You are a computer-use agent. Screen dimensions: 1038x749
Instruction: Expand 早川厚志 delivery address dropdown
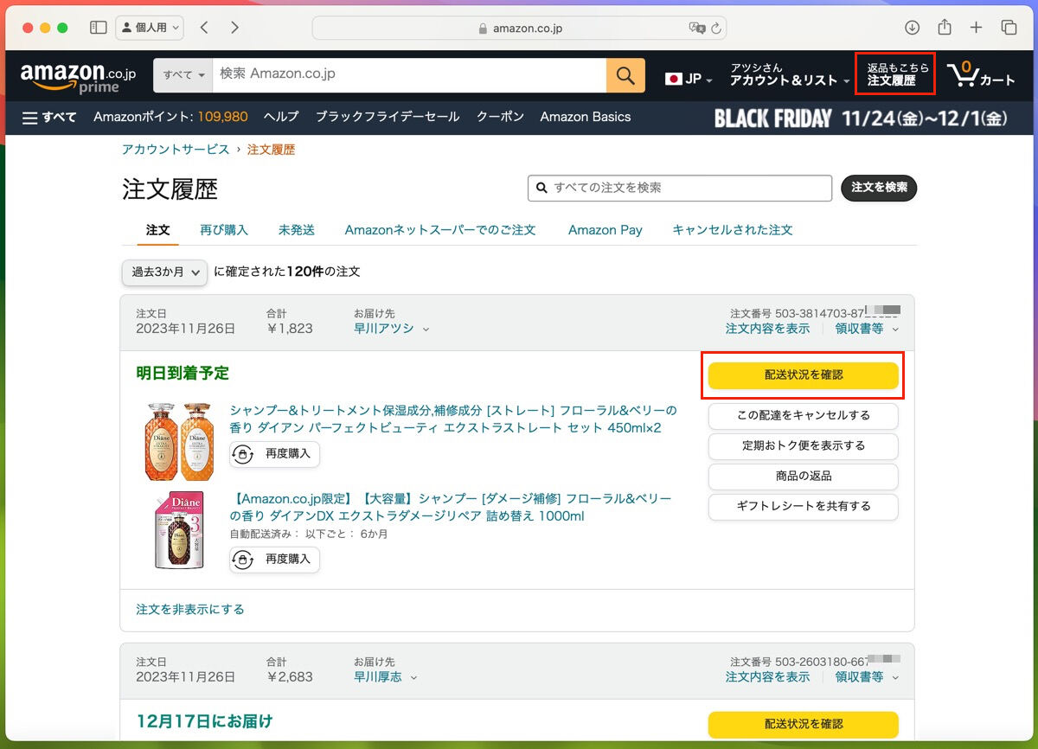pyautogui.click(x=386, y=677)
